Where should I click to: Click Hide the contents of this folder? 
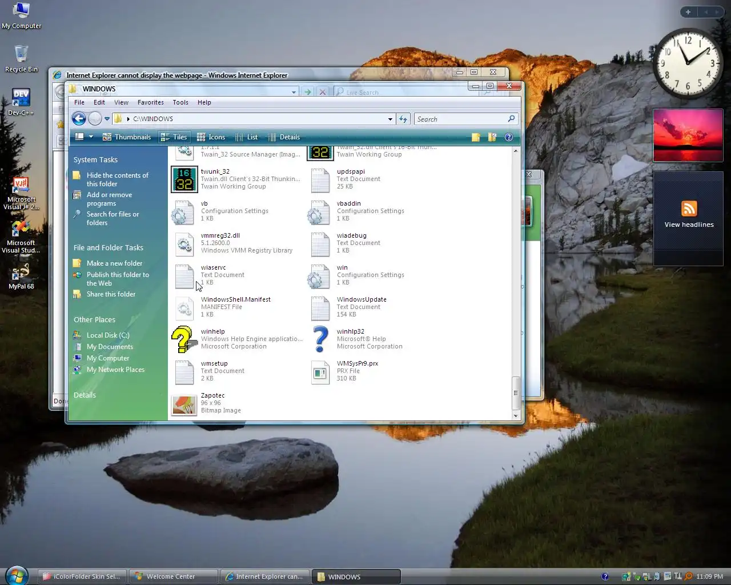point(117,179)
